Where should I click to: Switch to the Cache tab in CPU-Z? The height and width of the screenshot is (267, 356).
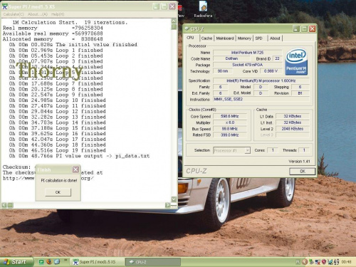click(206, 38)
